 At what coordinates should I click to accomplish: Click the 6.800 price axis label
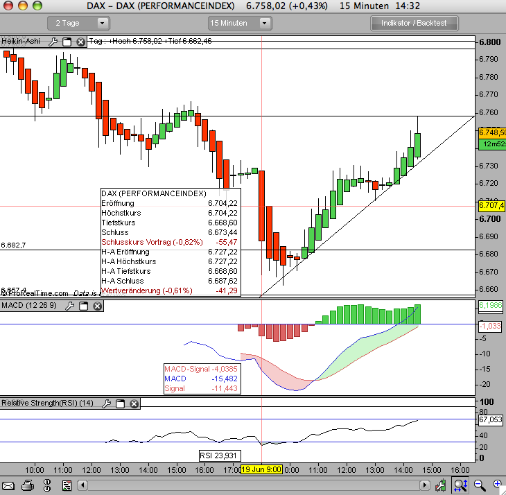click(x=490, y=42)
